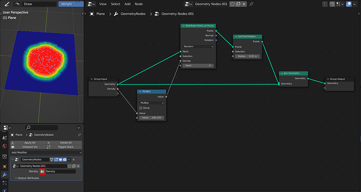
Task: Click the Delete All button
Action: 64,142
